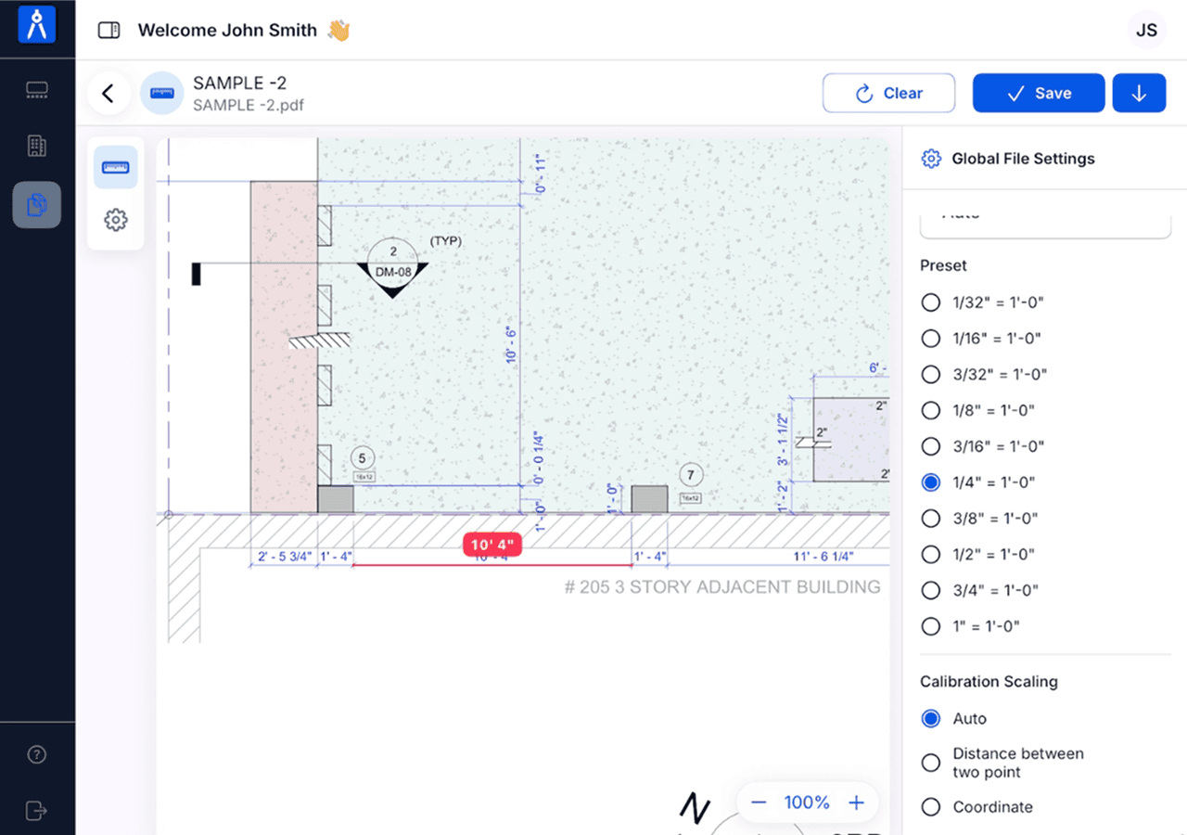Click the circled 5 marker on drawing
The image size is (1187, 835).
pyautogui.click(x=363, y=458)
